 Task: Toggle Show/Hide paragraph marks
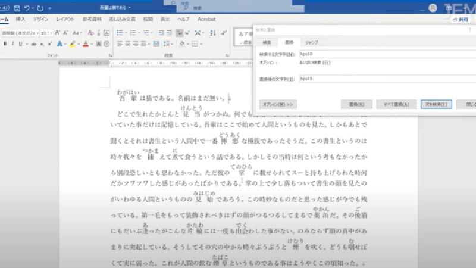click(224, 33)
